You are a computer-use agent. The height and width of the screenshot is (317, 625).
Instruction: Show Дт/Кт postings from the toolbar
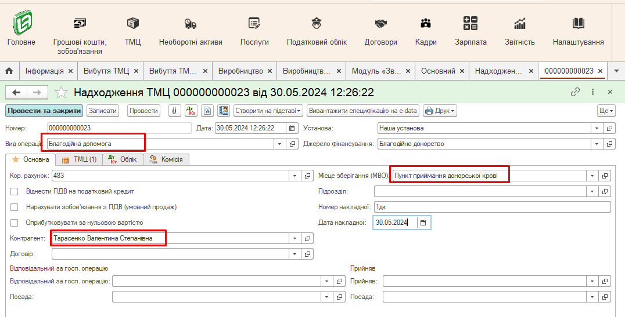191,111
